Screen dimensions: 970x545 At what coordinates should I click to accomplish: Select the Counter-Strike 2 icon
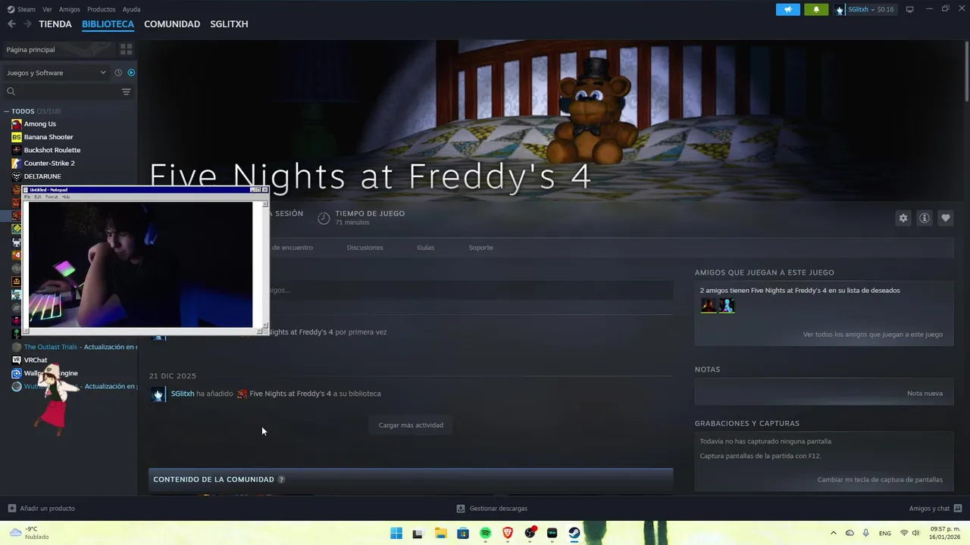[17, 163]
